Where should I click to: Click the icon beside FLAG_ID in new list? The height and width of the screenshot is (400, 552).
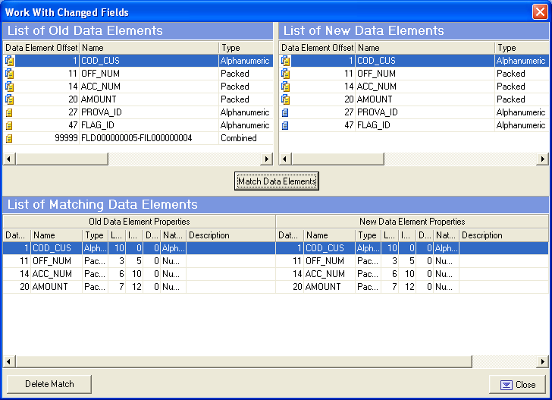[285, 125]
